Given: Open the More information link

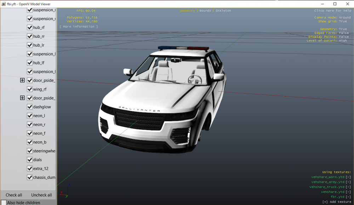Looking at the screenshot, I should click(79, 27).
